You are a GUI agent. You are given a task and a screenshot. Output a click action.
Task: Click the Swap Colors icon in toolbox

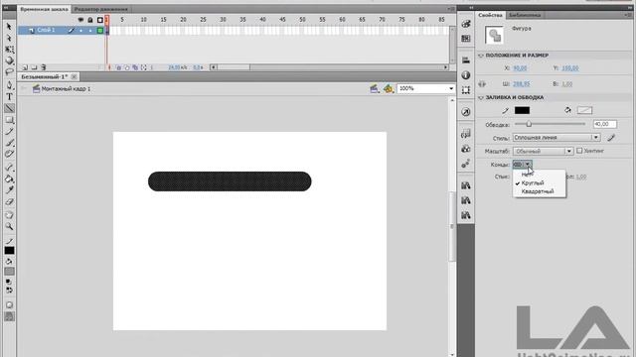(x=9, y=290)
